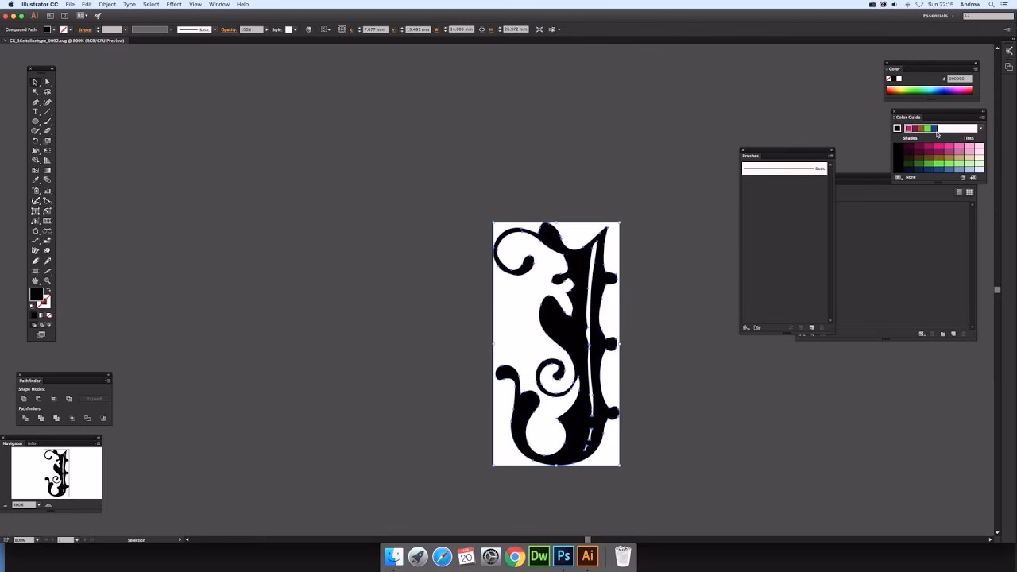The width and height of the screenshot is (1017, 572).
Task: Activate the Zoom tool
Action: coord(47,280)
